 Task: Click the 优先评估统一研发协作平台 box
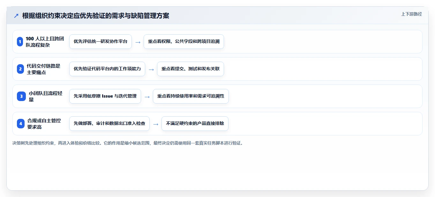(101, 42)
